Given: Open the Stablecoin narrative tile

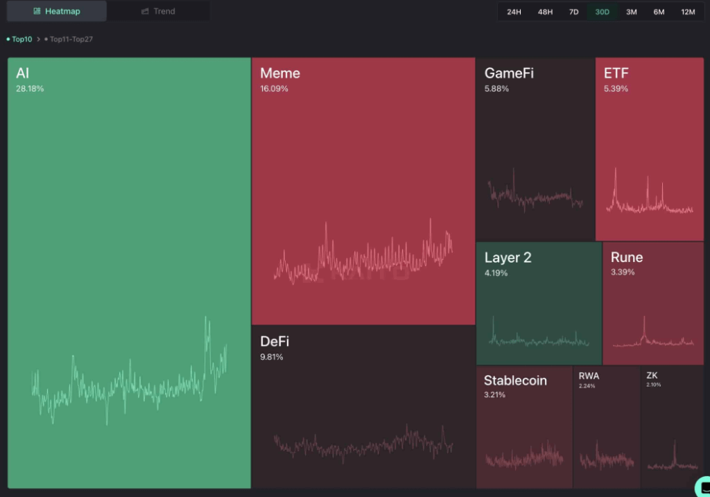Looking at the screenshot, I should coord(524,427).
